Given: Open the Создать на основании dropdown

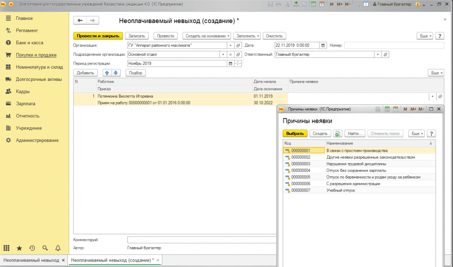Looking at the screenshot, I should point(207,36).
